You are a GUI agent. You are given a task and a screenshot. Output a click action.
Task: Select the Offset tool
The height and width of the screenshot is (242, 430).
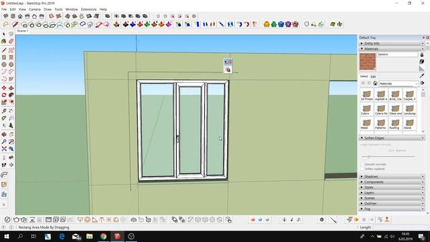tap(11, 102)
